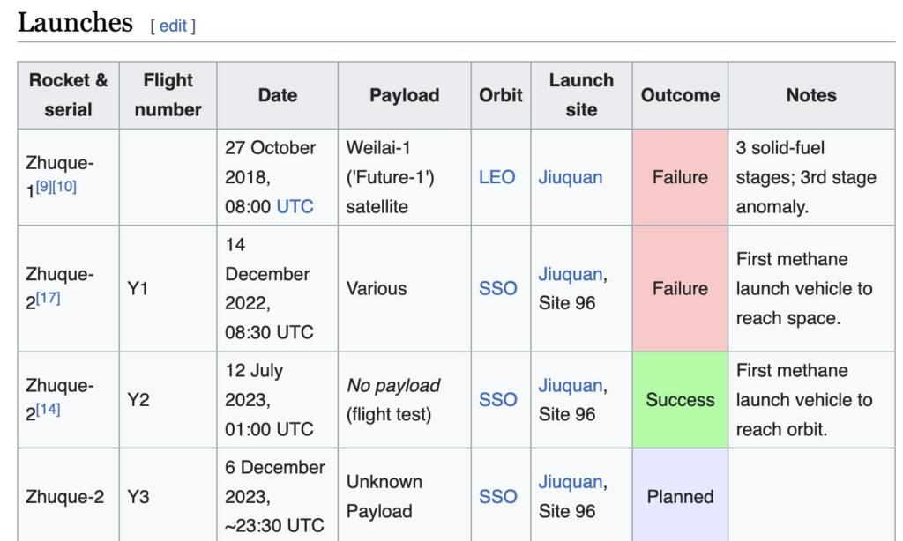The width and height of the screenshot is (903, 541).
Task: Open SSO link in the Y3 row
Action: 497,497
